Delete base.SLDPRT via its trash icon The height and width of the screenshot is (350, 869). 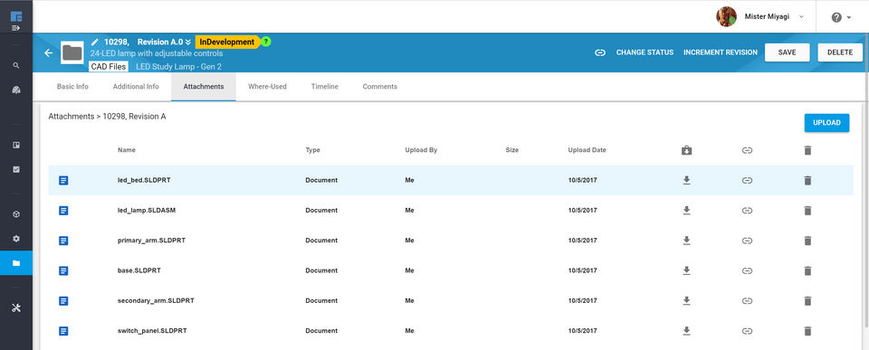click(807, 270)
